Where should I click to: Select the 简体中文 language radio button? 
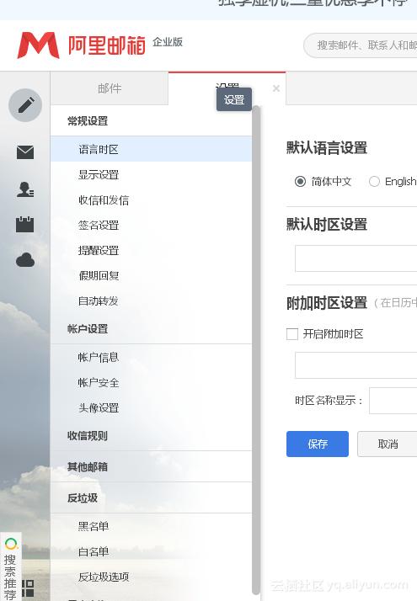pyautogui.click(x=300, y=181)
